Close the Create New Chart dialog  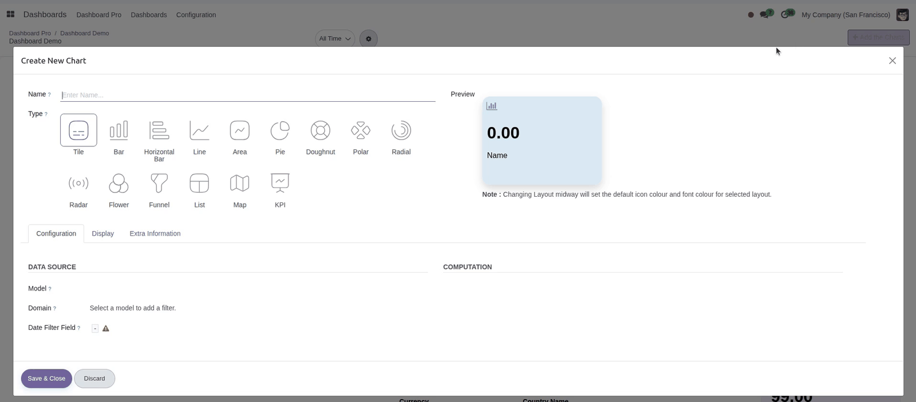coord(892,61)
